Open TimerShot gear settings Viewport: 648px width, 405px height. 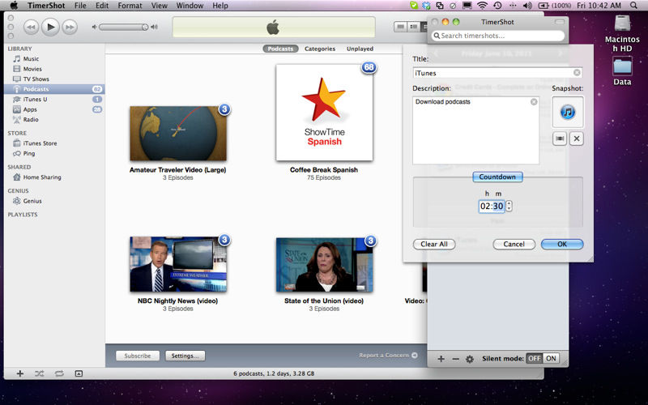470,359
